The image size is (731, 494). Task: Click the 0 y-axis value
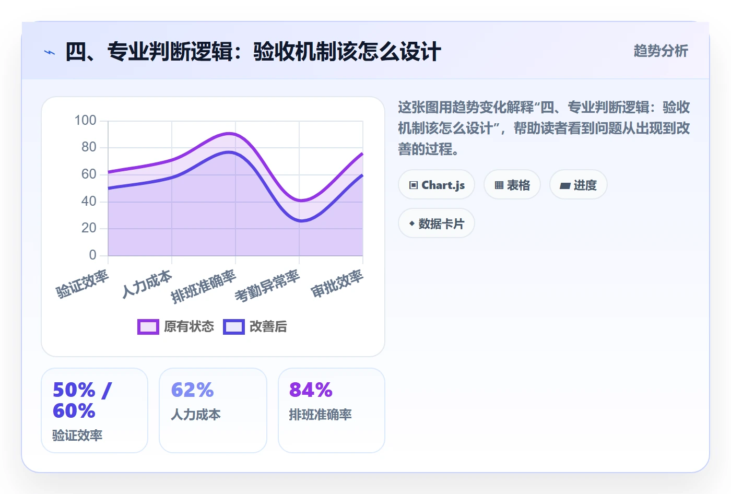pyautogui.click(x=93, y=255)
